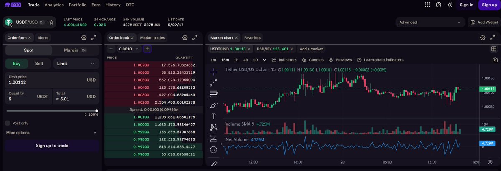501x171 pixels.
Task: Change the chart grid layout
Action: pyautogui.click(x=493, y=49)
